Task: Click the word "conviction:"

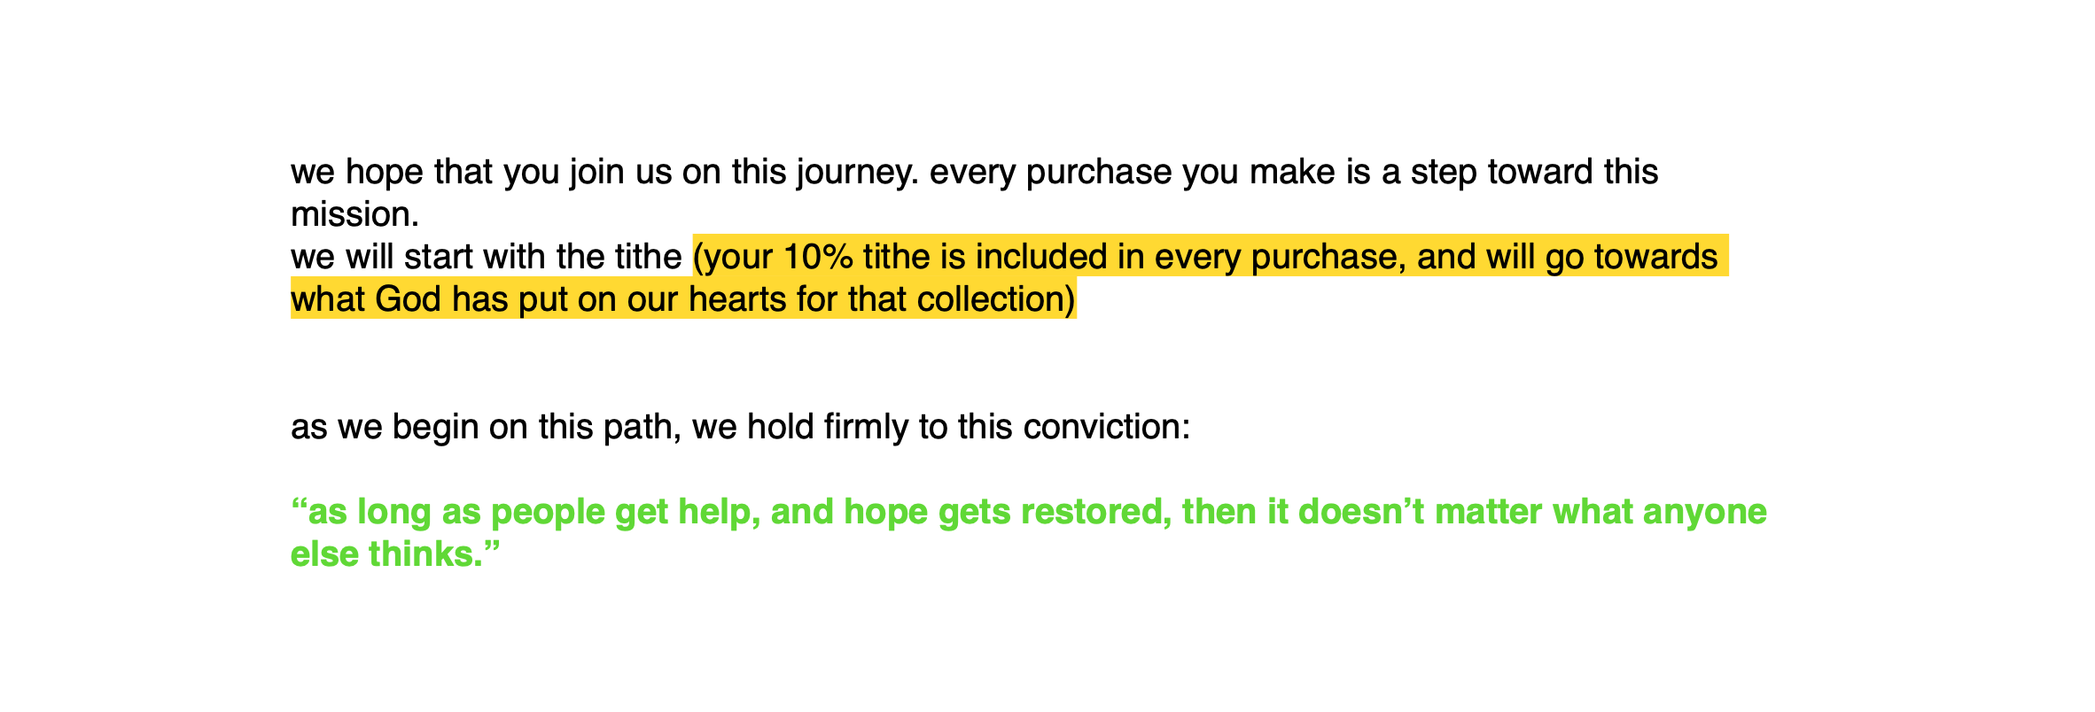Action: 1106,427
